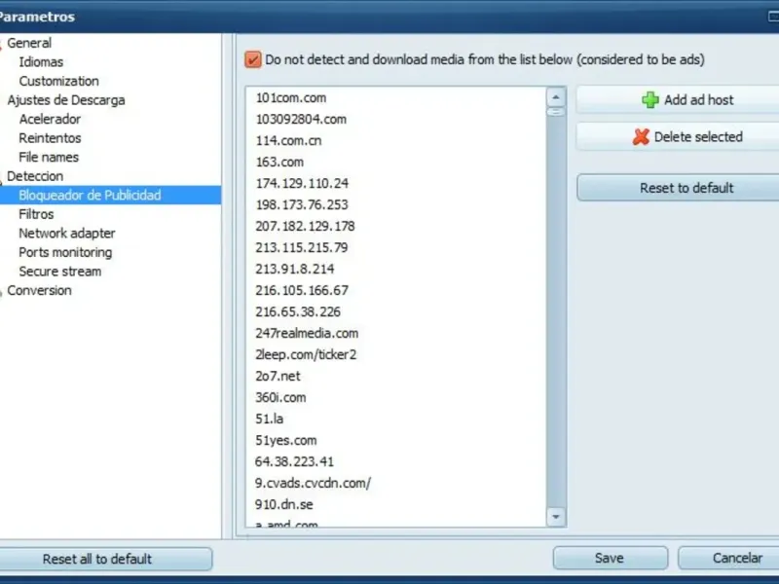Screen dimensions: 779x584
Task: Click the host list scrollbar thumb
Action: point(556,112)
